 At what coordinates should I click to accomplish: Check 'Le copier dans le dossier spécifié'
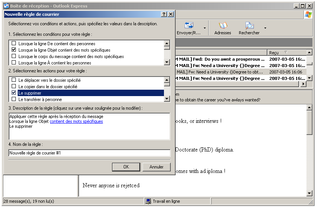(14, 86)
